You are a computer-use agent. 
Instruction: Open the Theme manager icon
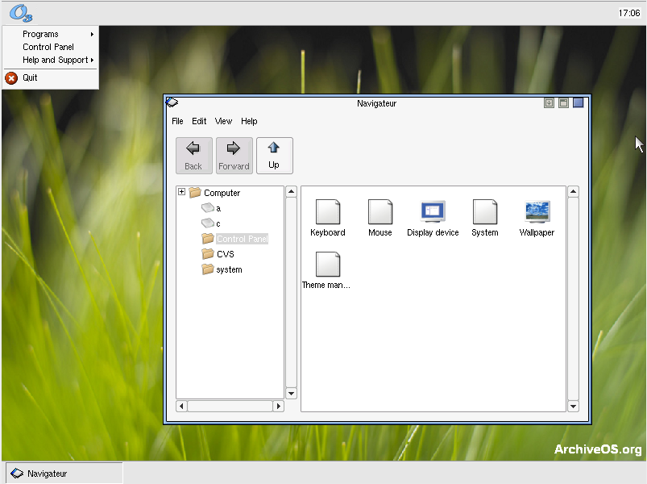tap(328, 265)
